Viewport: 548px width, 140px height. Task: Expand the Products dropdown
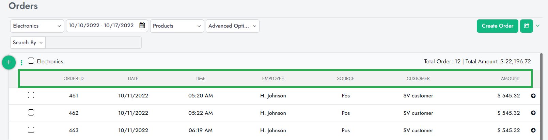pos(177,26)
